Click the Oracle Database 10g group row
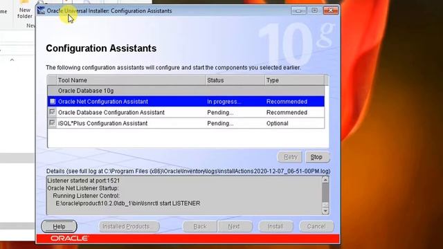443x249 pixels. (x=186, y=91)
